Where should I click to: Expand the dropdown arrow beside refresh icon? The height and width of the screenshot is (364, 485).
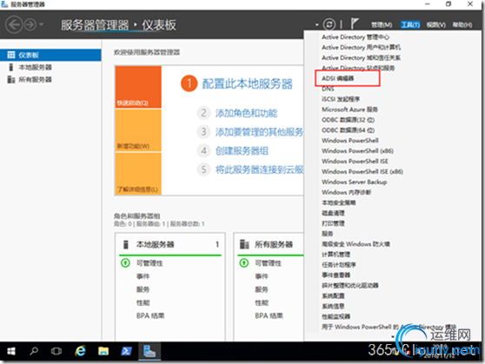317,24
